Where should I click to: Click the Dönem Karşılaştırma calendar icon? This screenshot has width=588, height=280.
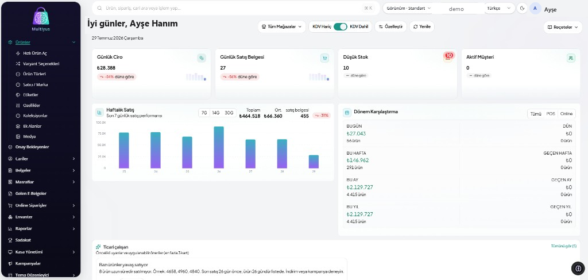(x=347, y=112)
